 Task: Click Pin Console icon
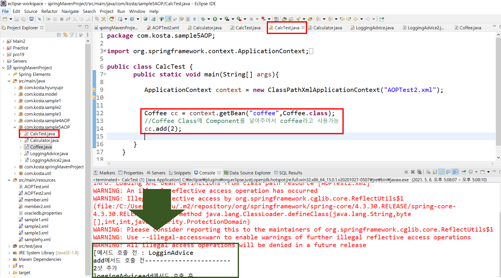[464, 172]
